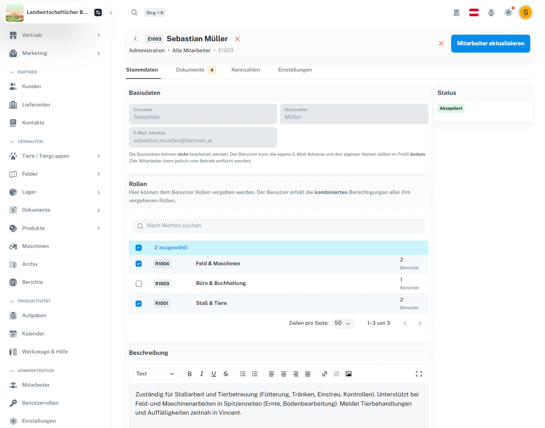The width and height of the screenshot is (545, 428).
Task: Open the rows per page dropdown showing 50
Action: (343, 323)
